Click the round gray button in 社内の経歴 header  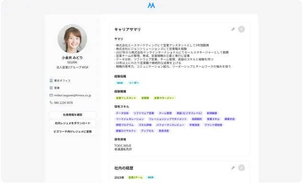click(241, 168)
